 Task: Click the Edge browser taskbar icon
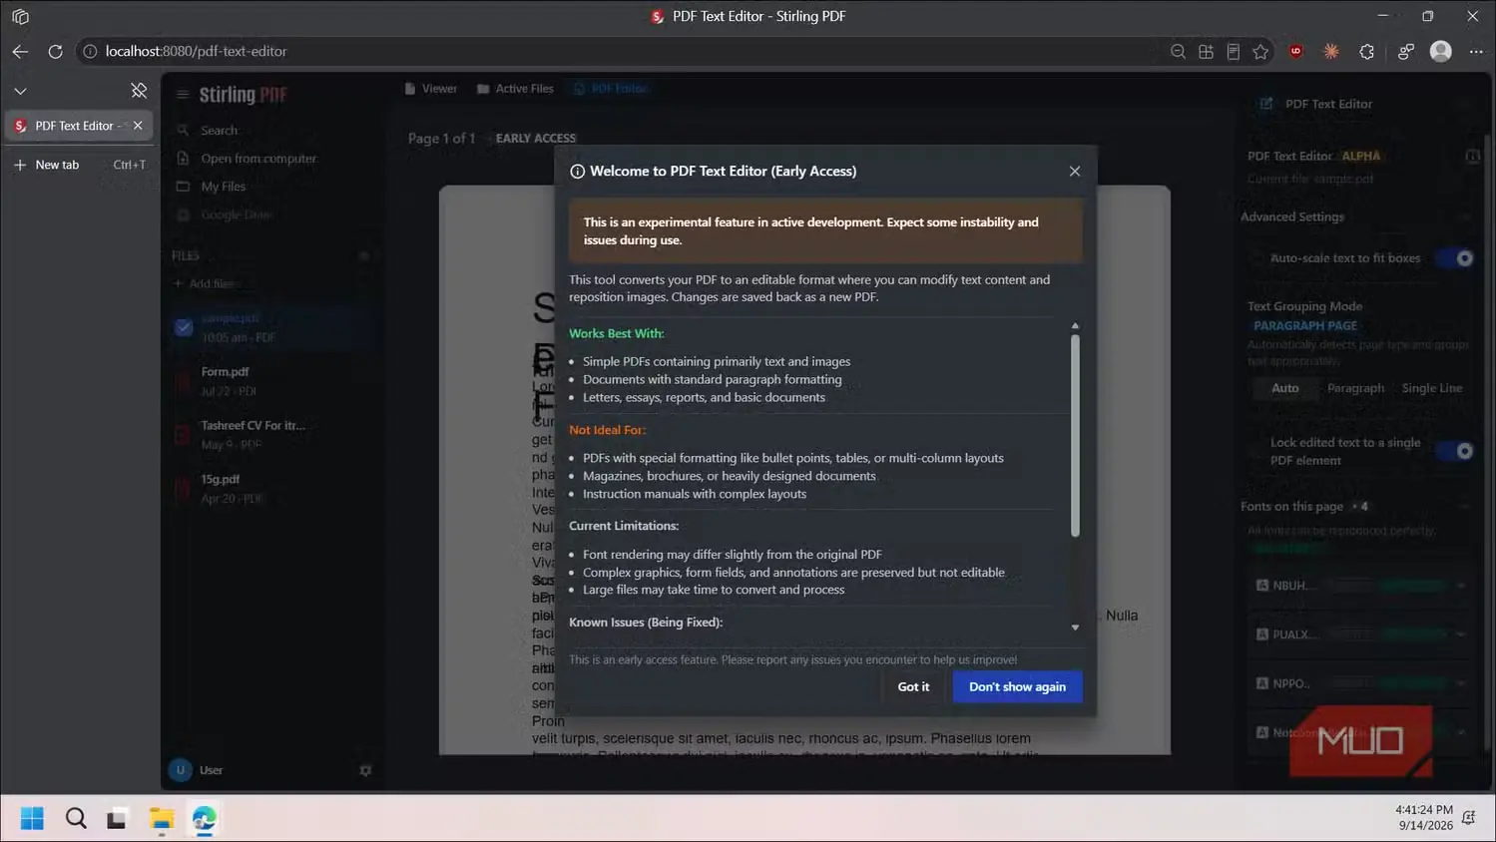205,819
